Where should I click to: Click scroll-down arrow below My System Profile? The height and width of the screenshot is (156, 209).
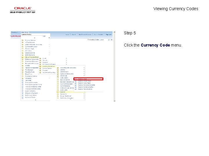tap(35, 100)
